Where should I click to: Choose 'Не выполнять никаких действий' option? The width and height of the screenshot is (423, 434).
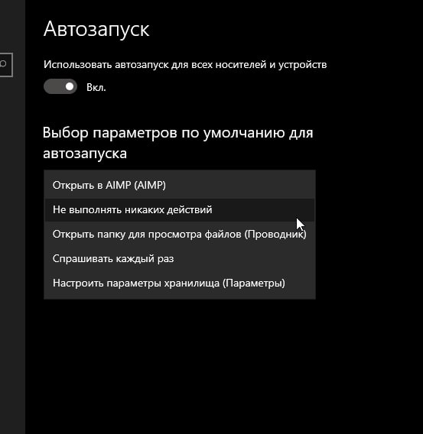click(180, 210)
